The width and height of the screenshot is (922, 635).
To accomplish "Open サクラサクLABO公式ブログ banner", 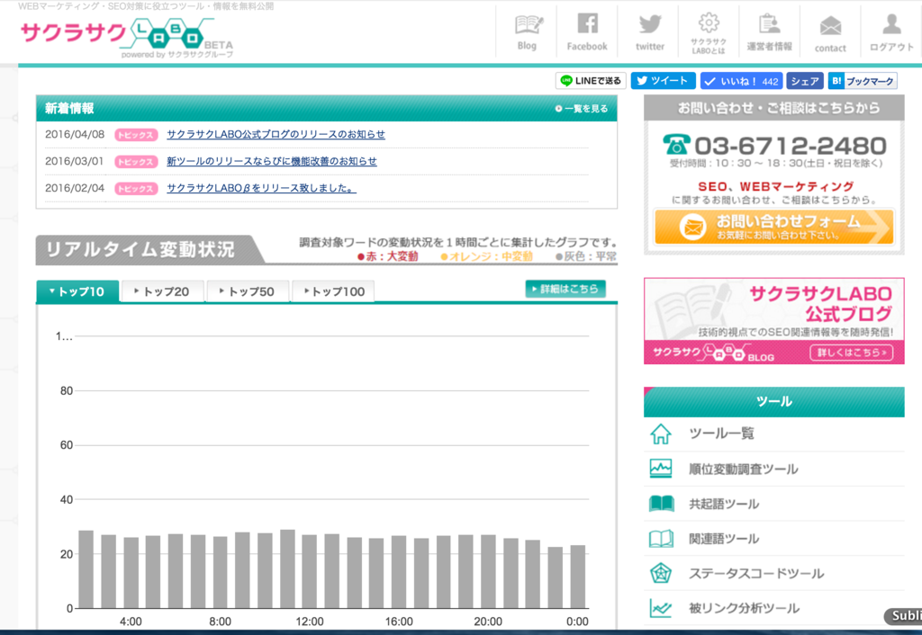I will [773, 321].
